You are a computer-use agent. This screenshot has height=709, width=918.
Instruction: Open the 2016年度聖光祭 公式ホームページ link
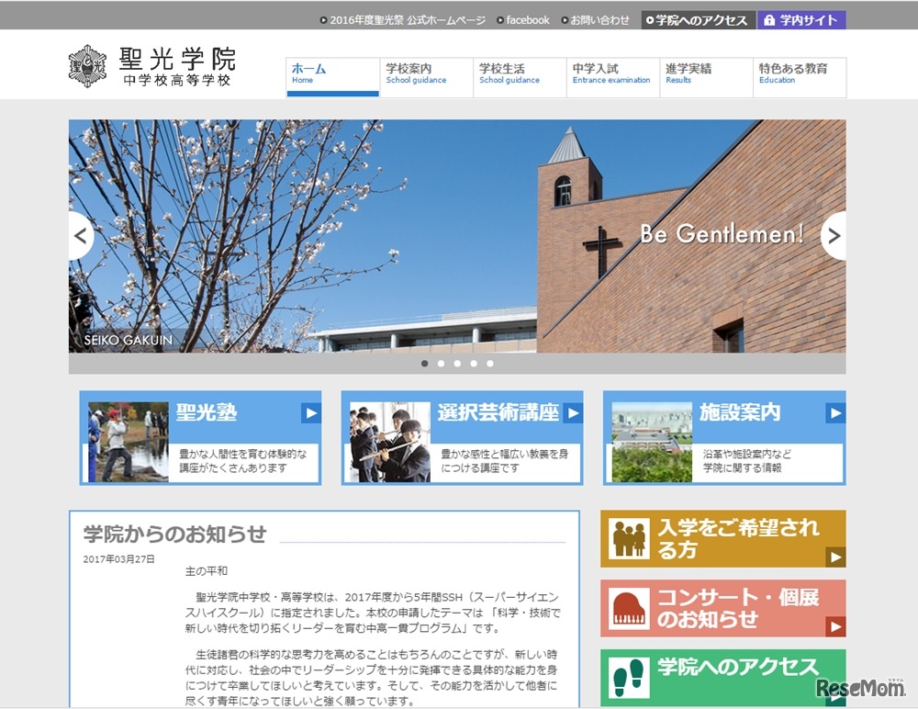tap(404, 18)
